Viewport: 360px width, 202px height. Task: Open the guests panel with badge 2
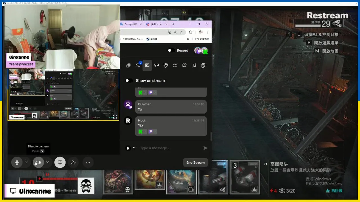click(138, 65)
